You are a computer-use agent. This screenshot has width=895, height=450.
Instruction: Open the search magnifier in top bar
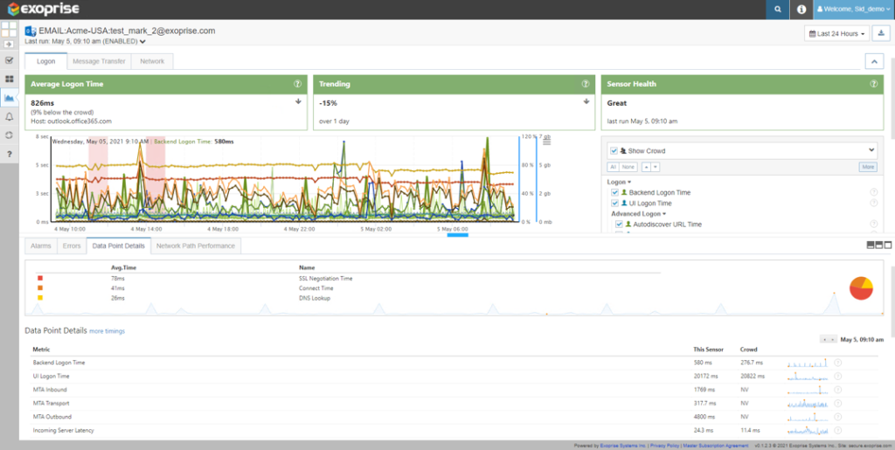tap(777, 10)
